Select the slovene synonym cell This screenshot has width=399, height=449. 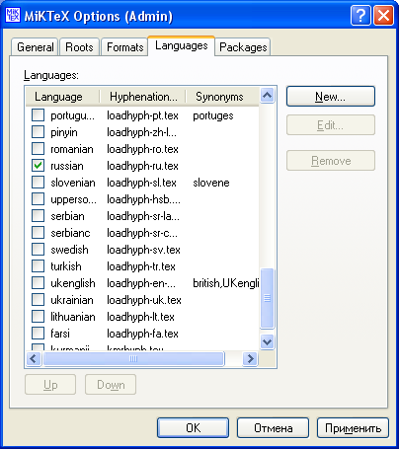pos(211,183)
